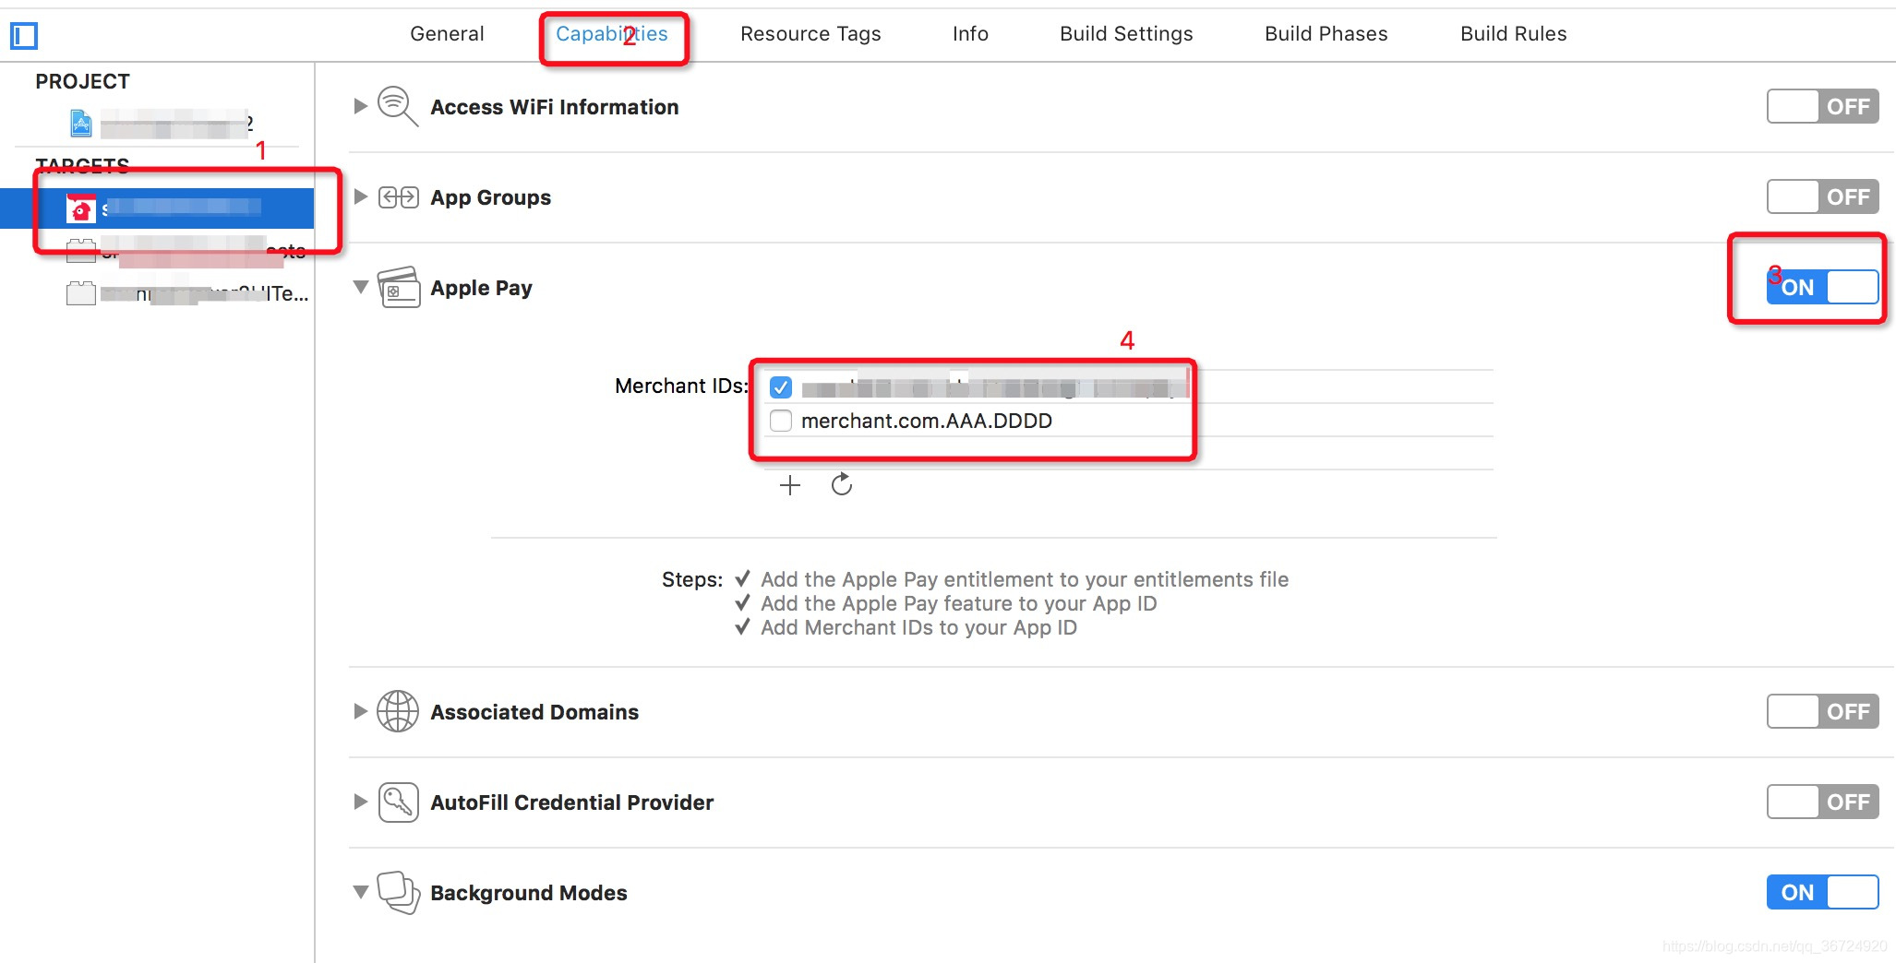
Task: Toggle the project navigator sidebar icon
Action: pyautogui.click(x=23, y=36)
